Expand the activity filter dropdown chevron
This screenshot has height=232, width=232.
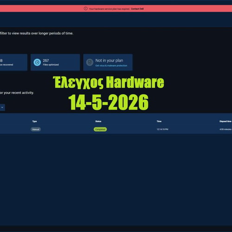coord(2,107)
